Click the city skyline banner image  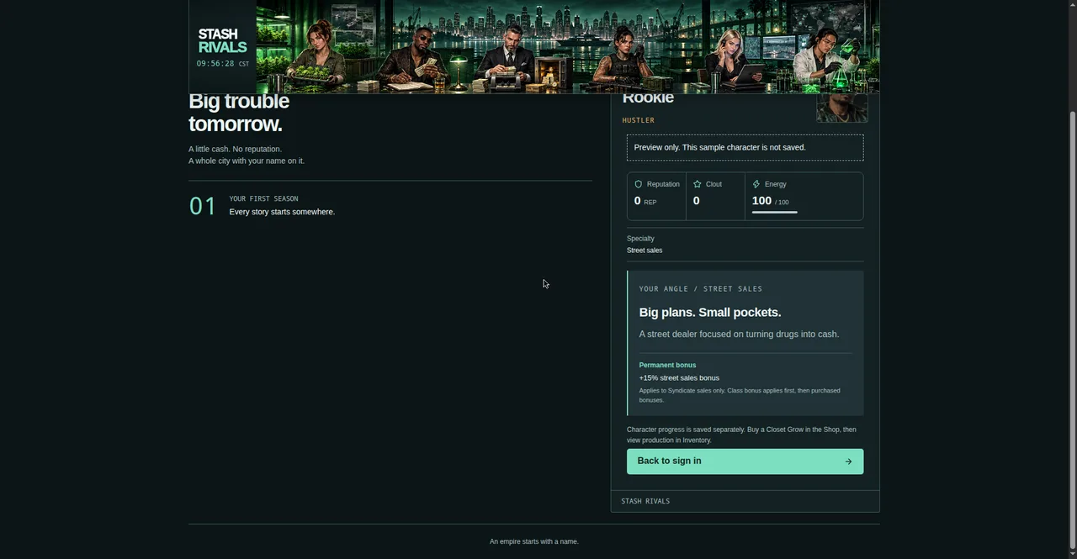[x=568, y=46]
